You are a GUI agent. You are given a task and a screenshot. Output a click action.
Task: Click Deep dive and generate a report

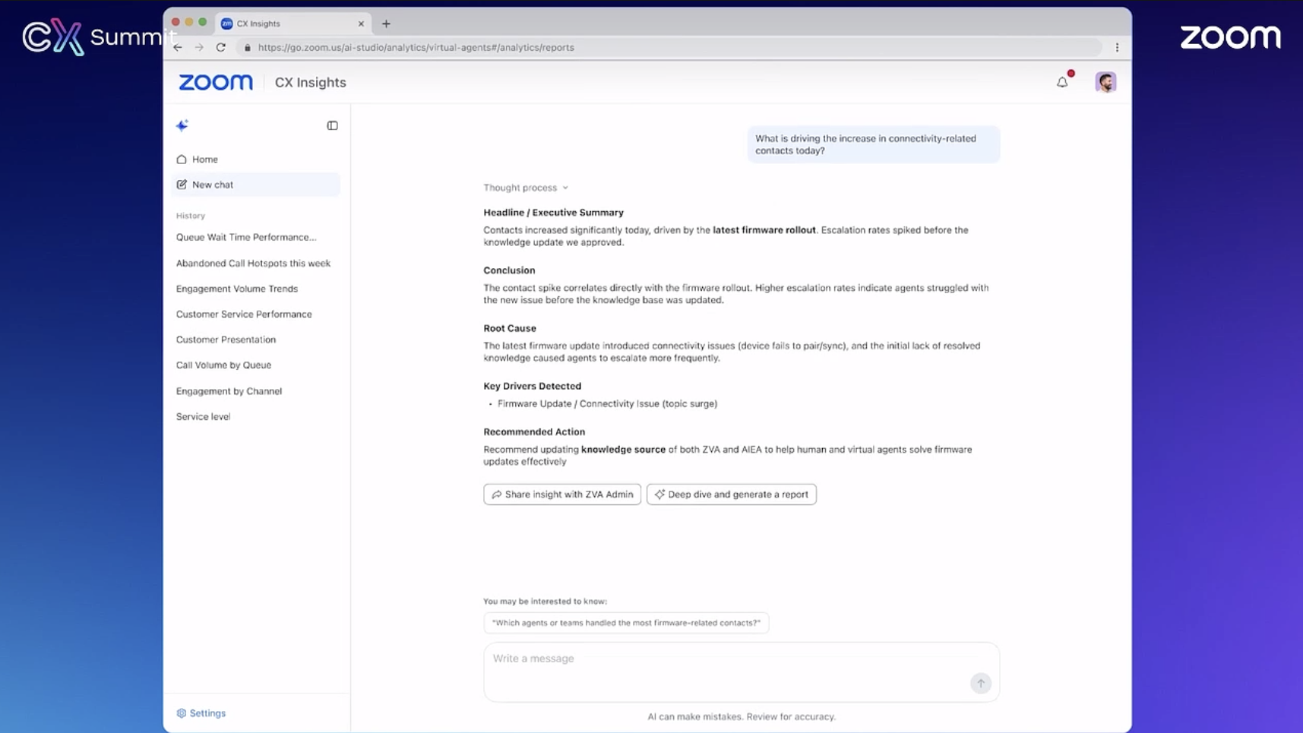point(731,494)
